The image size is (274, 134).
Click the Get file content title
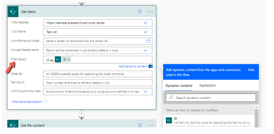tap(33, 125)
